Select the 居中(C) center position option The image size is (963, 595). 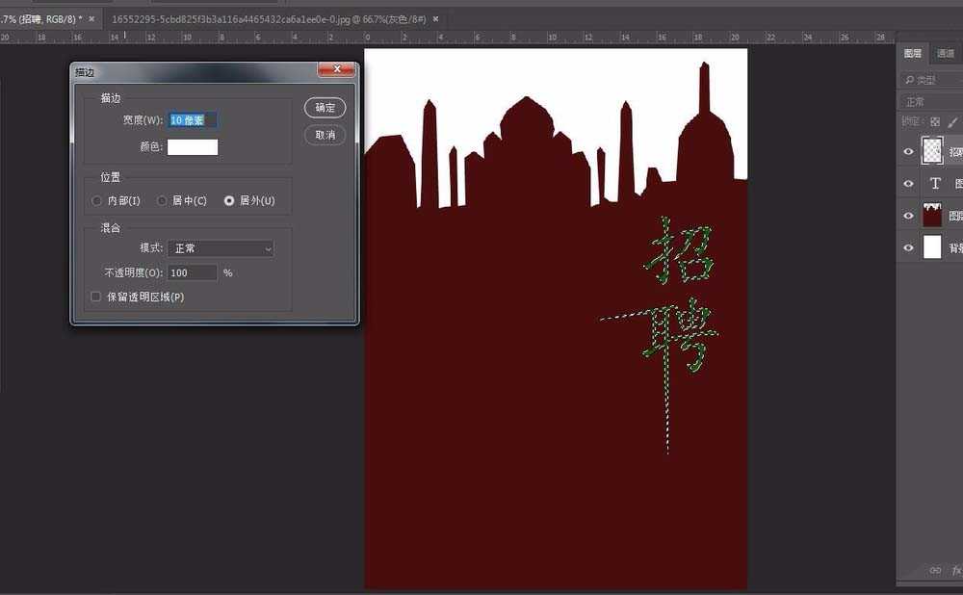click(x=162, y=201)
